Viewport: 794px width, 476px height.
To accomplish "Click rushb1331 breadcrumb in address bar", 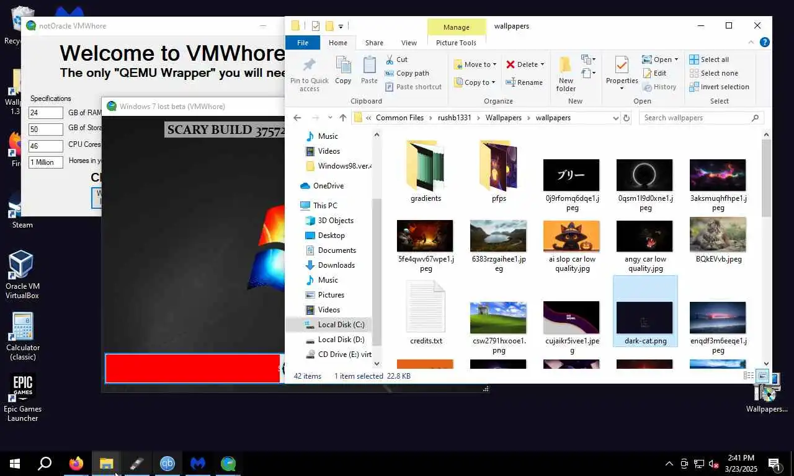I will [455, 118].
